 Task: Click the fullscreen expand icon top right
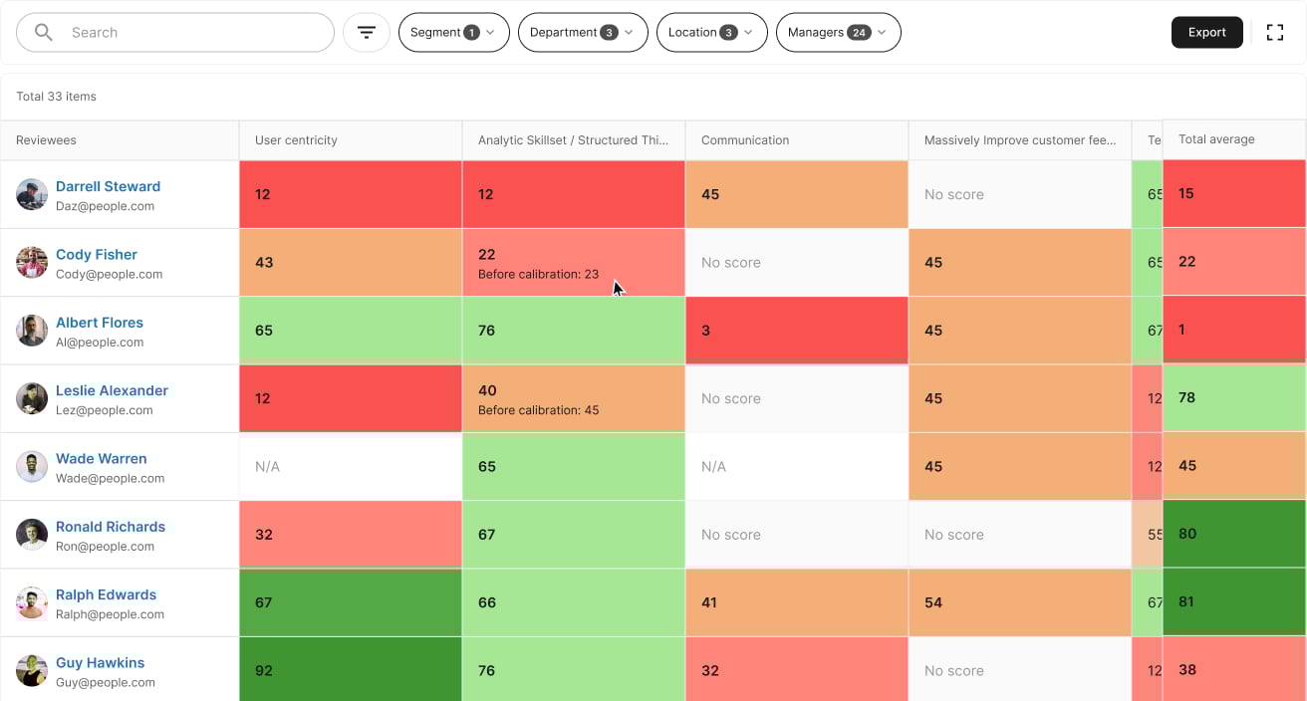coord(1275,32)
